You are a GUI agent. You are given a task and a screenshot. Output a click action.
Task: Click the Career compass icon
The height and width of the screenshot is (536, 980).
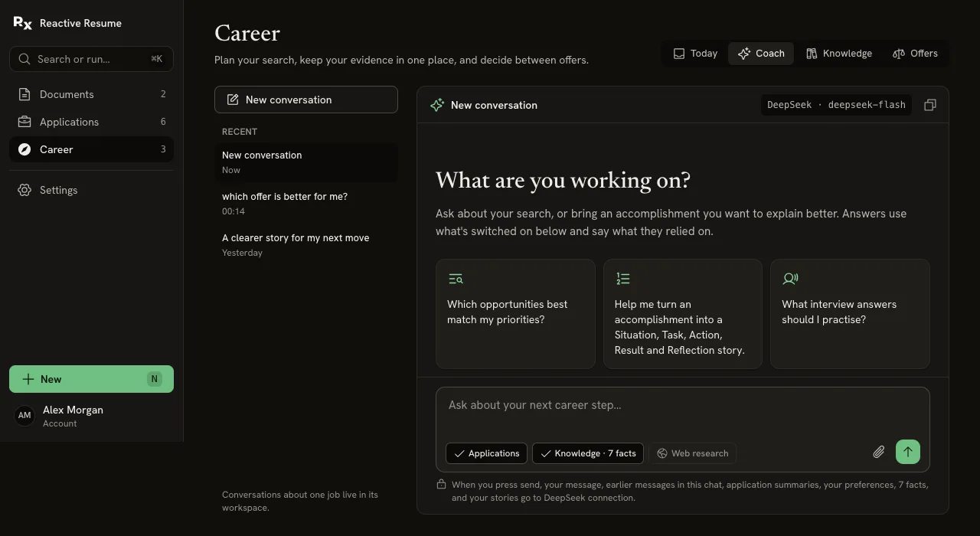pyautogui.click(x=24, y=149)
